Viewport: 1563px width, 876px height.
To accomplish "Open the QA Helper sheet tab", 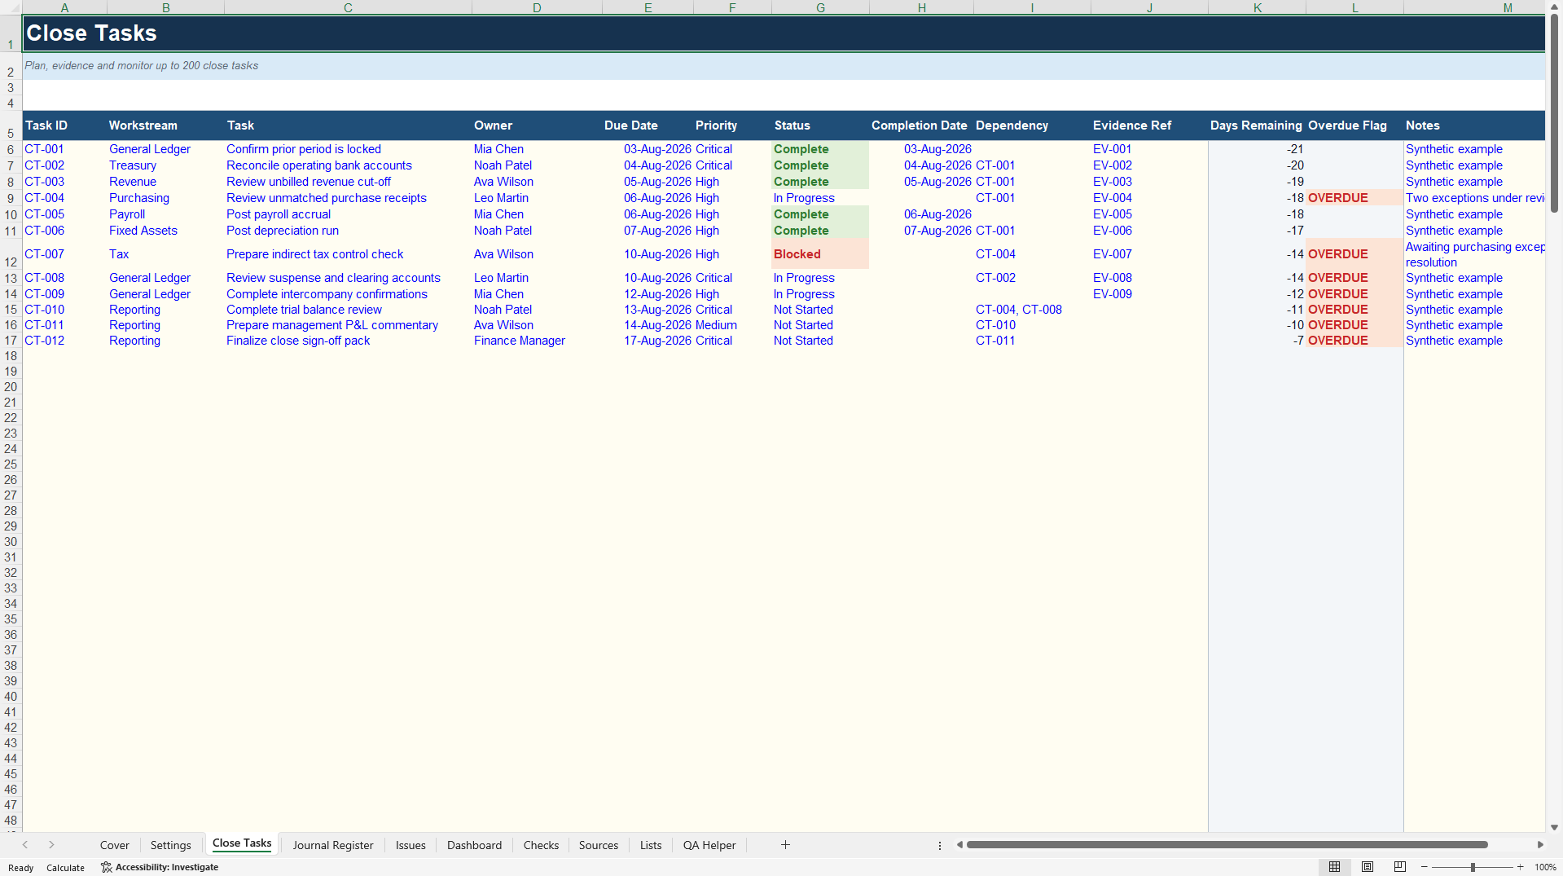I will click(x=709, y=845).
